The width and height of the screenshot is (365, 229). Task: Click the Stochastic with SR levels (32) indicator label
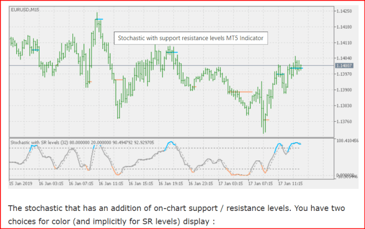(x=82, y=142)
